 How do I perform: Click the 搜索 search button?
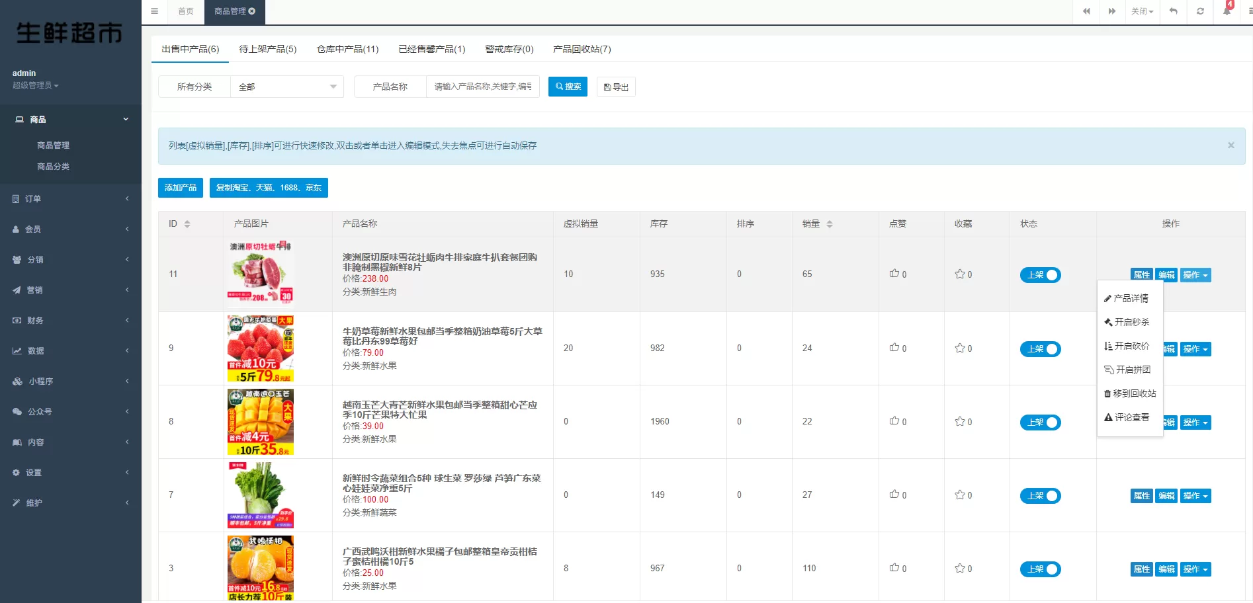tap(568, 87)
